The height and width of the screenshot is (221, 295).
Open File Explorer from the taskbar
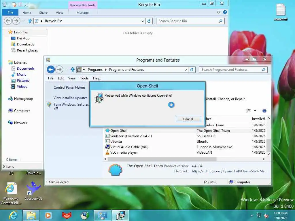pos(31,215)
